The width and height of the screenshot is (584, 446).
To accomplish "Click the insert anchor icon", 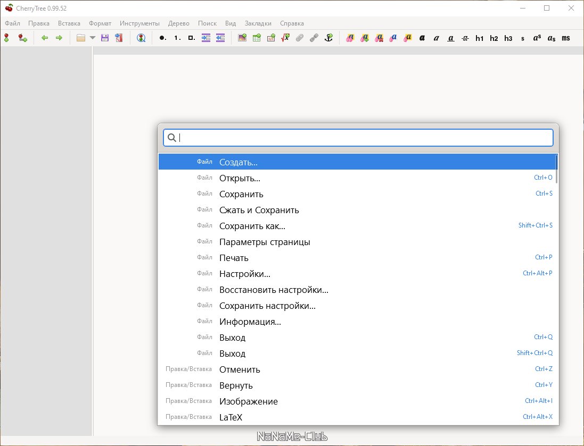I will pyautogui.click(x=328, y=38).
